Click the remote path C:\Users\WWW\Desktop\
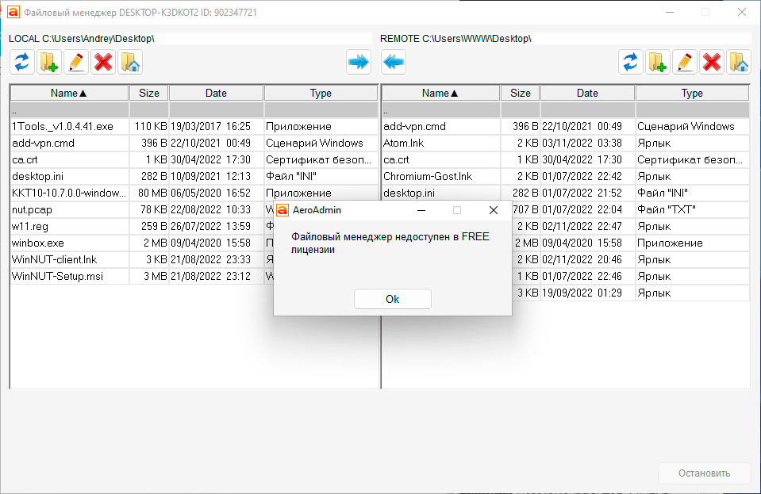Screen dimensions: 761x494 tap(477, 39)
